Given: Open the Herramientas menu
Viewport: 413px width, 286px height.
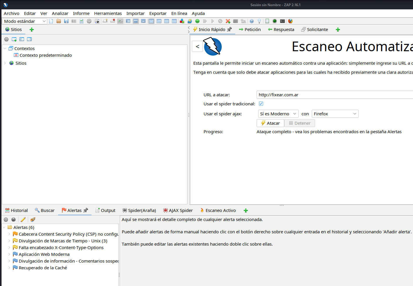Looking at the screenshot, I should pyautogui.click(x=108, y=13).
